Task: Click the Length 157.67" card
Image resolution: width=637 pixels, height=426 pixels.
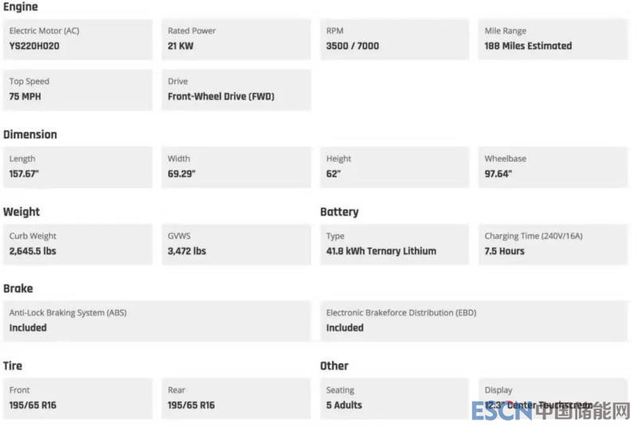Action: click(x=77, y=167)
